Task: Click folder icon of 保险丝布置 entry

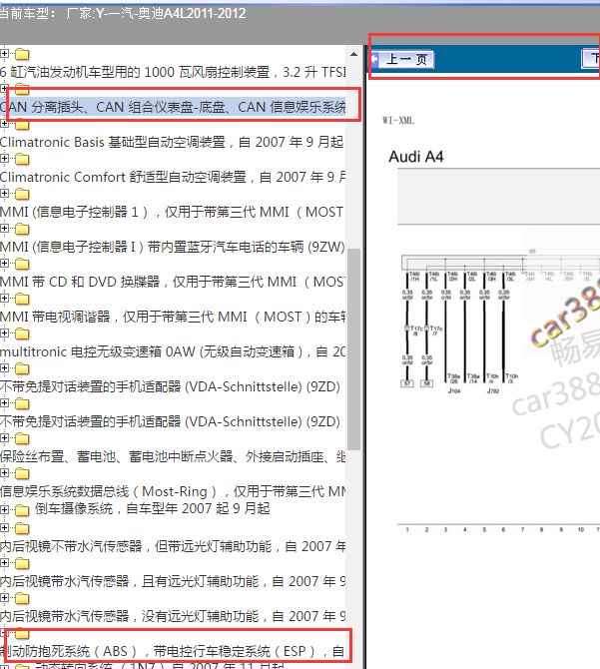Action: click(x=22, y=439)
